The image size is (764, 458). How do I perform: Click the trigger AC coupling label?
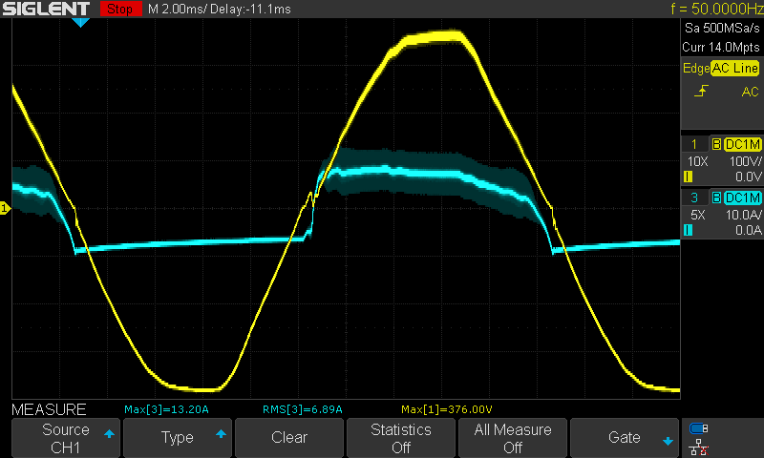coord(750,92)
